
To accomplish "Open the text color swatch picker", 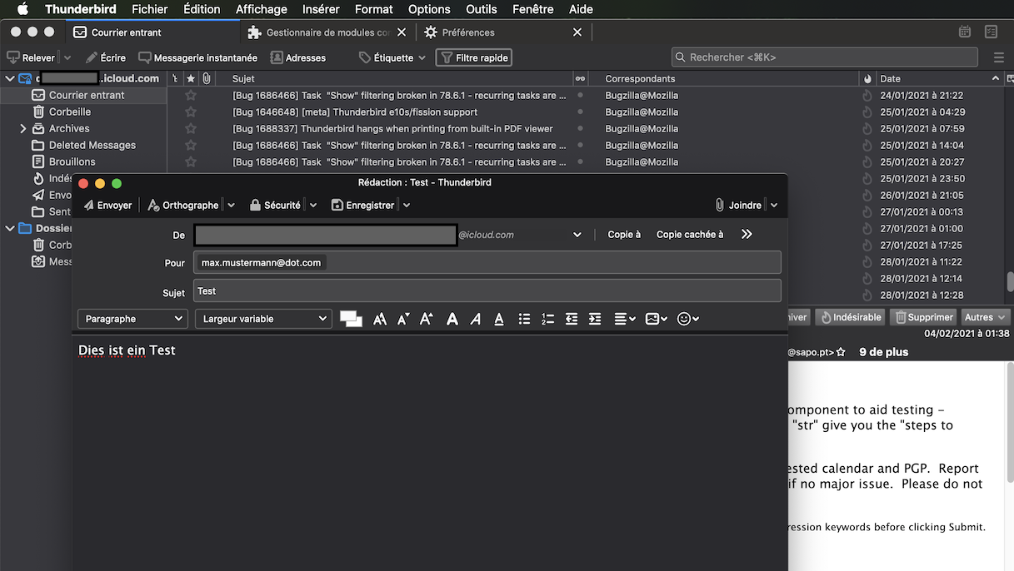I will pyautogui.click(x=350, y=318).
